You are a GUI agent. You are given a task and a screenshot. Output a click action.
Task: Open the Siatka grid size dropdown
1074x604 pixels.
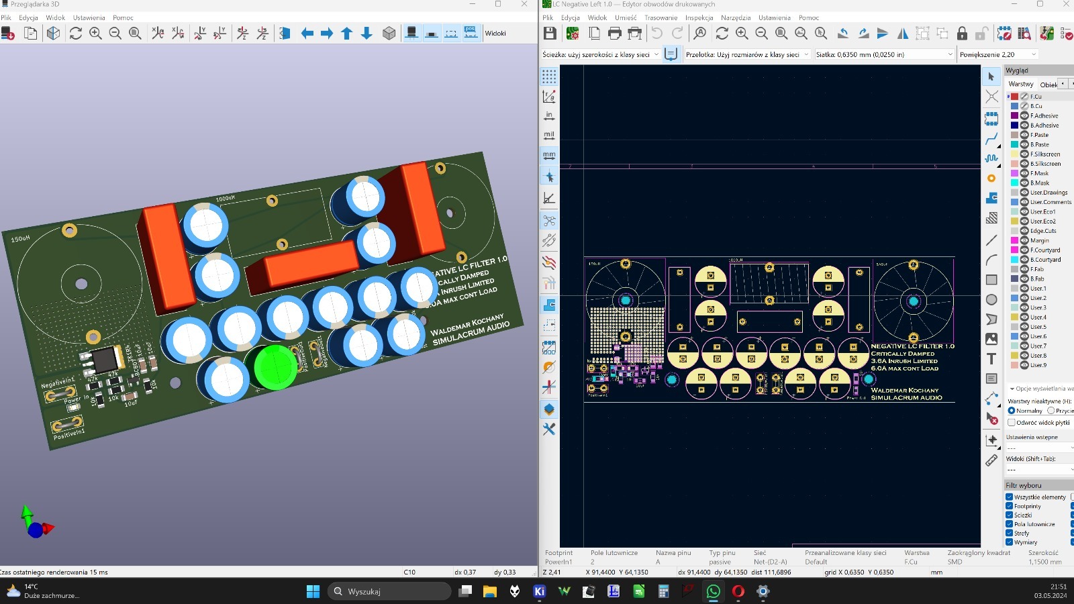coord(884,54)
